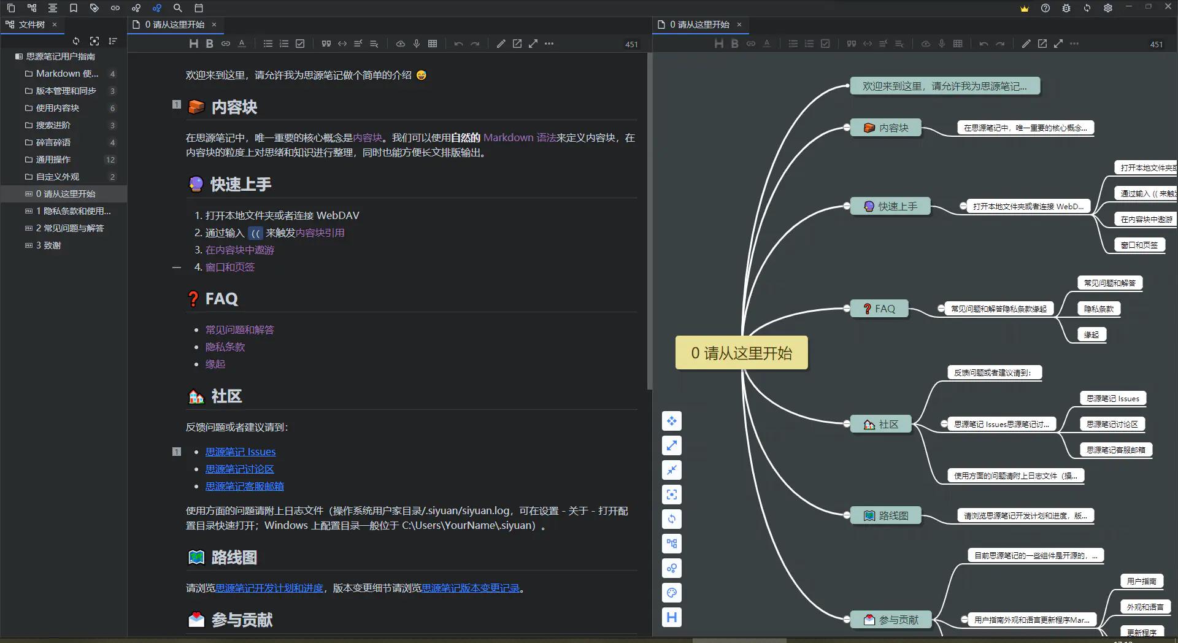Open the outline panel icon in top toolbar
The height and width of the screenshot is (643, 1178).
[x=53, y=8]
